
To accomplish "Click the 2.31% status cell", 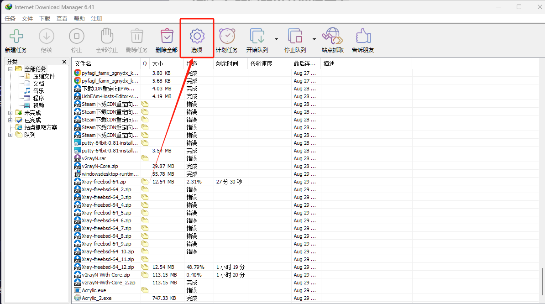I will click(194, 182).
